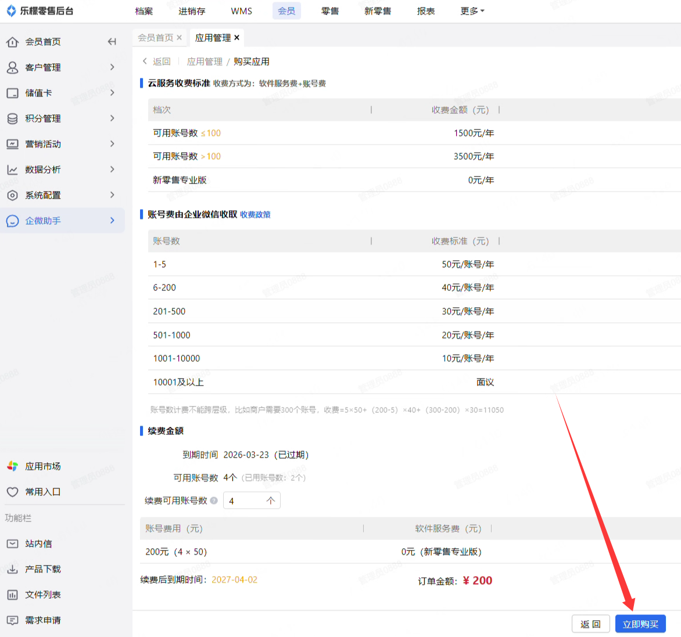Expand the 储值卡 submenu arrow
Viewport: 681px width, 637px height.
click(x=113, y=93)
